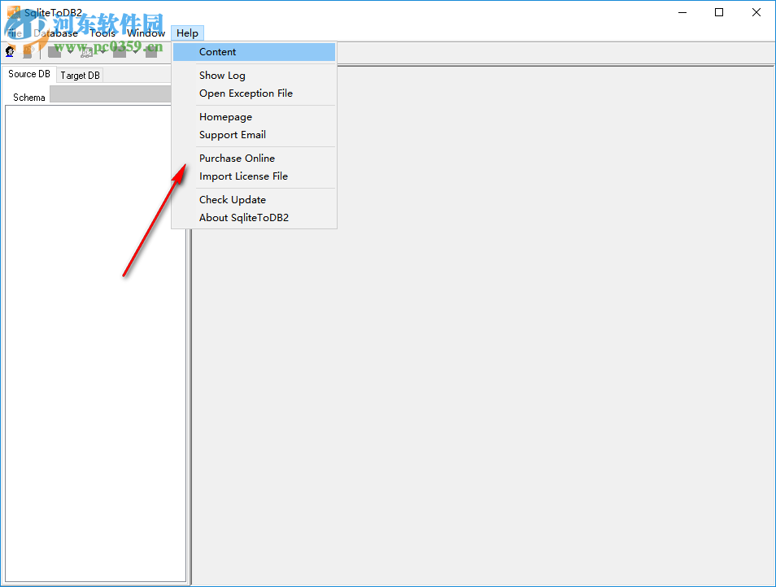Open the Tools menu
Viewport: 776px width, 587px height.
102,33
